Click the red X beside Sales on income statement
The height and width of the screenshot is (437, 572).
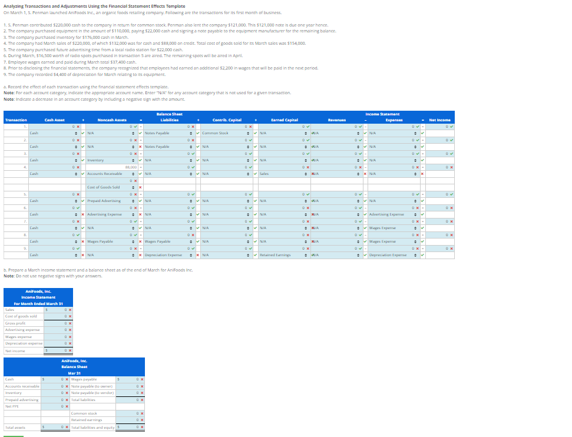pos(70,310)
